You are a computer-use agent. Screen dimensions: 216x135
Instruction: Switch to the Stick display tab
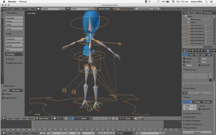[191, 55]
